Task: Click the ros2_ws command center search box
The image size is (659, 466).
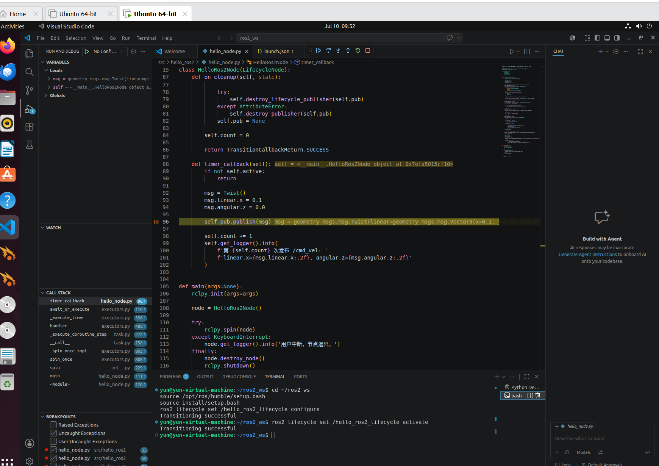Action: coord(341,38)
